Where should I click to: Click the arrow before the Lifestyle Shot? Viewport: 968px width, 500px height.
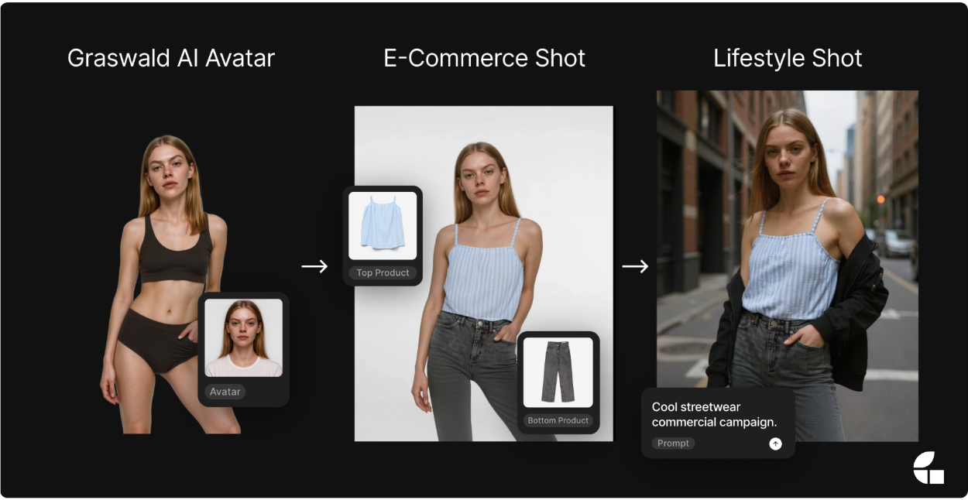(635, 266)
